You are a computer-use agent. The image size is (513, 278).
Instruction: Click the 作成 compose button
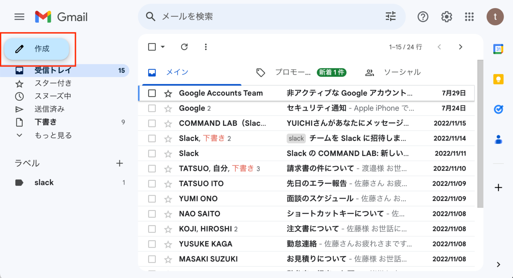coord(37,49)
